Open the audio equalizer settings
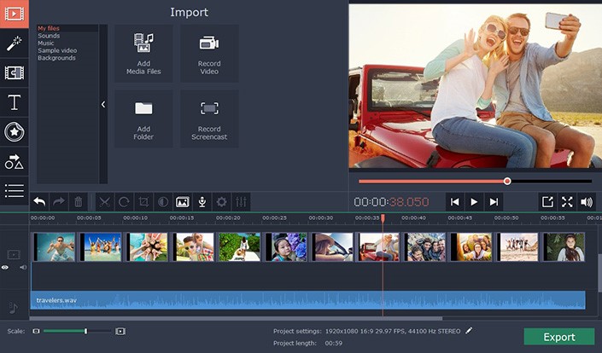This screenshot has height=353, width=602. pyautogui.click(x=242, y=202)
